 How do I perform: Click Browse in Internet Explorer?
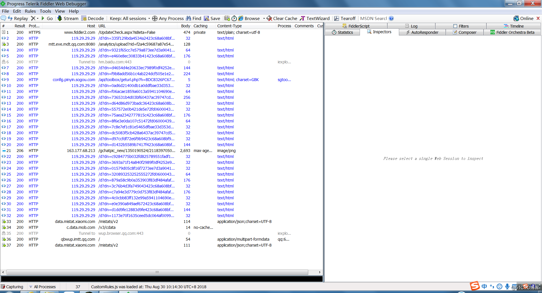pyautogui.click(x=249, y=18)
